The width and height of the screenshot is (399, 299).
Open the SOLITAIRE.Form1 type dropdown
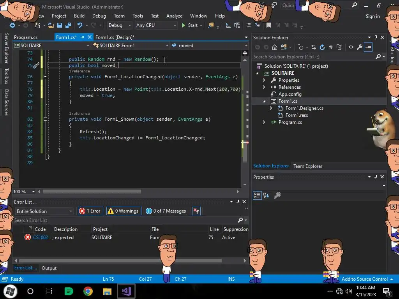click(x=131, y=46)
